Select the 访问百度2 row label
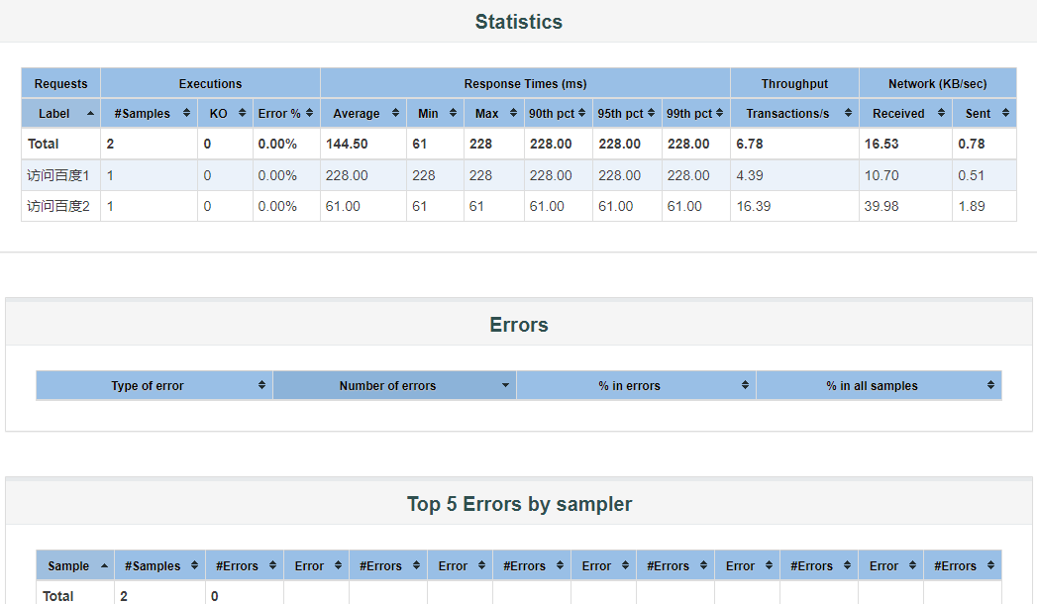 [58, 206]
